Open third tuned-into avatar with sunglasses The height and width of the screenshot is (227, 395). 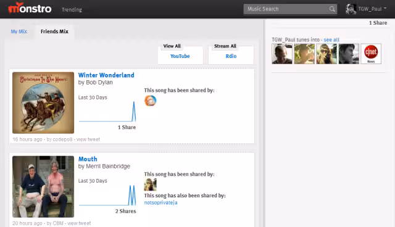[326, 54]
